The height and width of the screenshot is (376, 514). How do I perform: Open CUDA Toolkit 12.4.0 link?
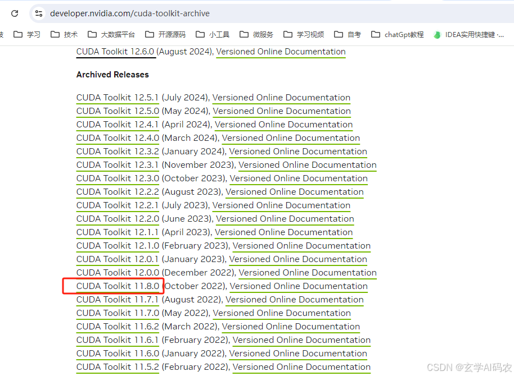(x=118, y=137)
